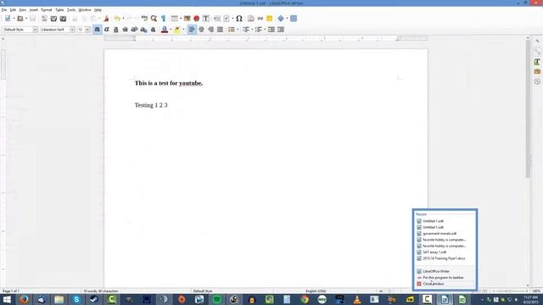Expand the font size 12 dropdown

[87, 30]
